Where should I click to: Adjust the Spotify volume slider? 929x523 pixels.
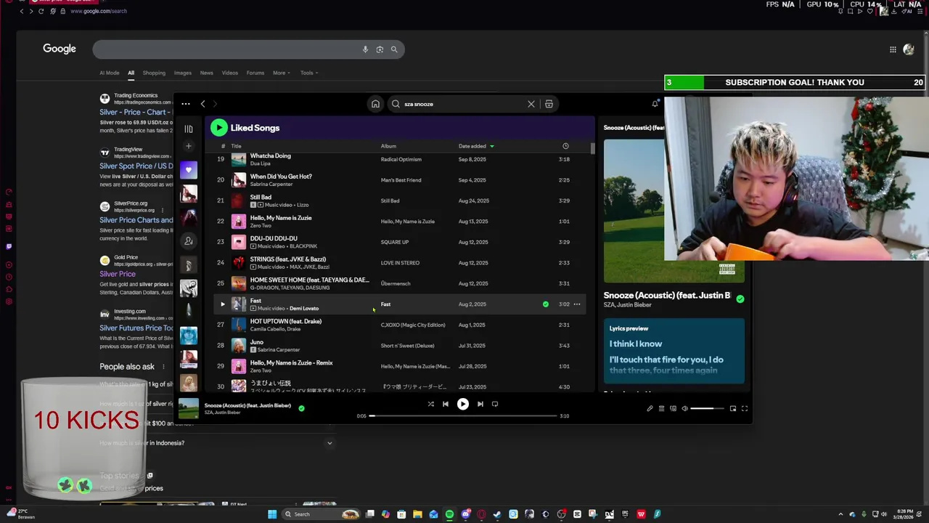706,408
